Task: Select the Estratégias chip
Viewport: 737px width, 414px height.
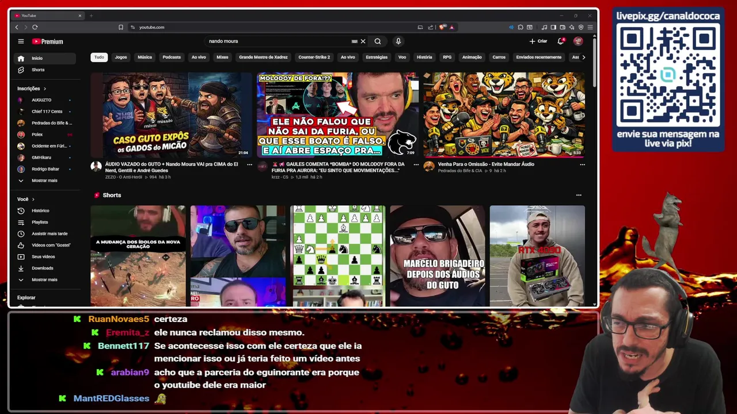Action: 377,57
